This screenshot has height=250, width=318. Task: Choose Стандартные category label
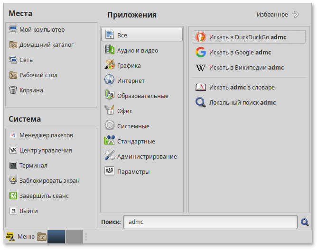coord(136,142)
